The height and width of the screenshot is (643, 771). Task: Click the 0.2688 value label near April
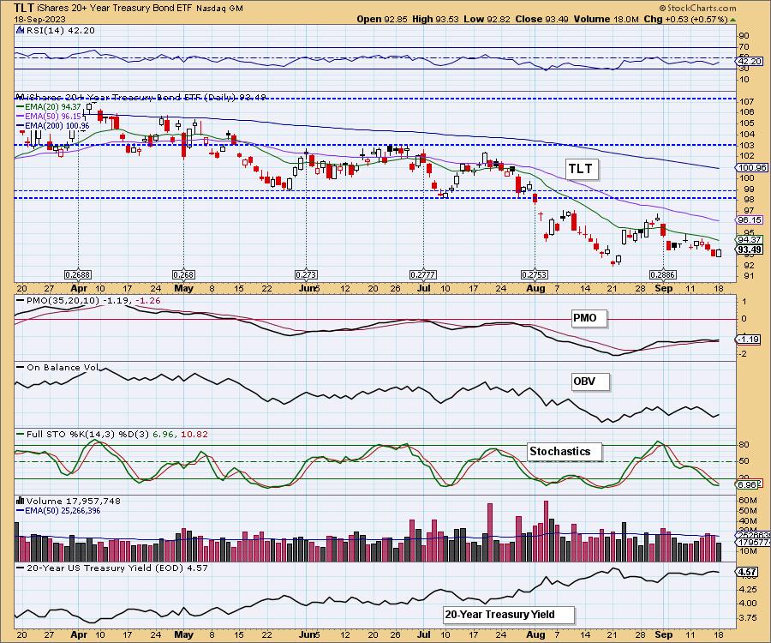click(78, 274)
